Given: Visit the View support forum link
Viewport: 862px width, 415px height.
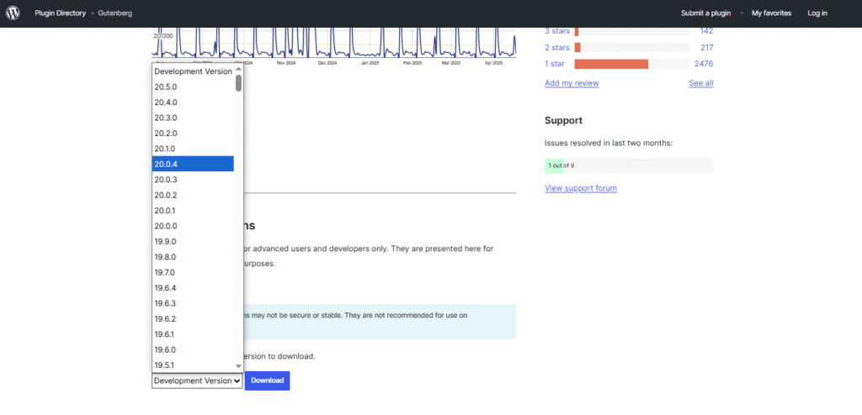Looking at the screenshot, I should (580, 188).
